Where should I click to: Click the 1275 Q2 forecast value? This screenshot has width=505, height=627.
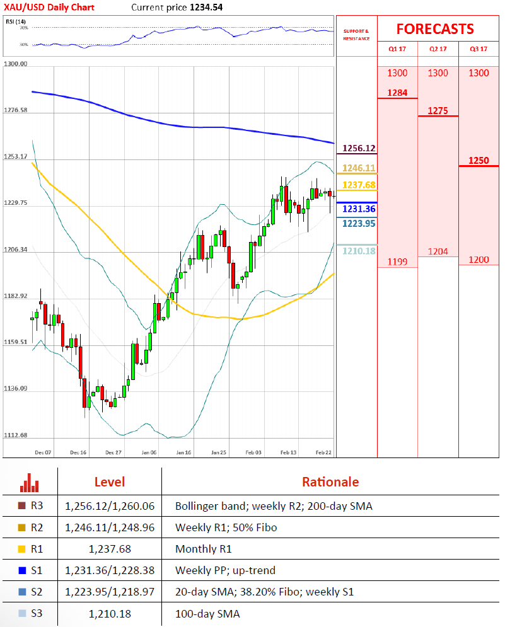(x=438, y=111)
